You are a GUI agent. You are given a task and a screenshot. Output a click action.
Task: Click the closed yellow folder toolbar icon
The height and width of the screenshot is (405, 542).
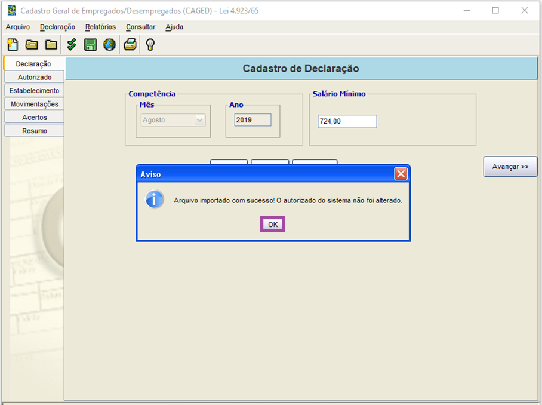point(51,45)
